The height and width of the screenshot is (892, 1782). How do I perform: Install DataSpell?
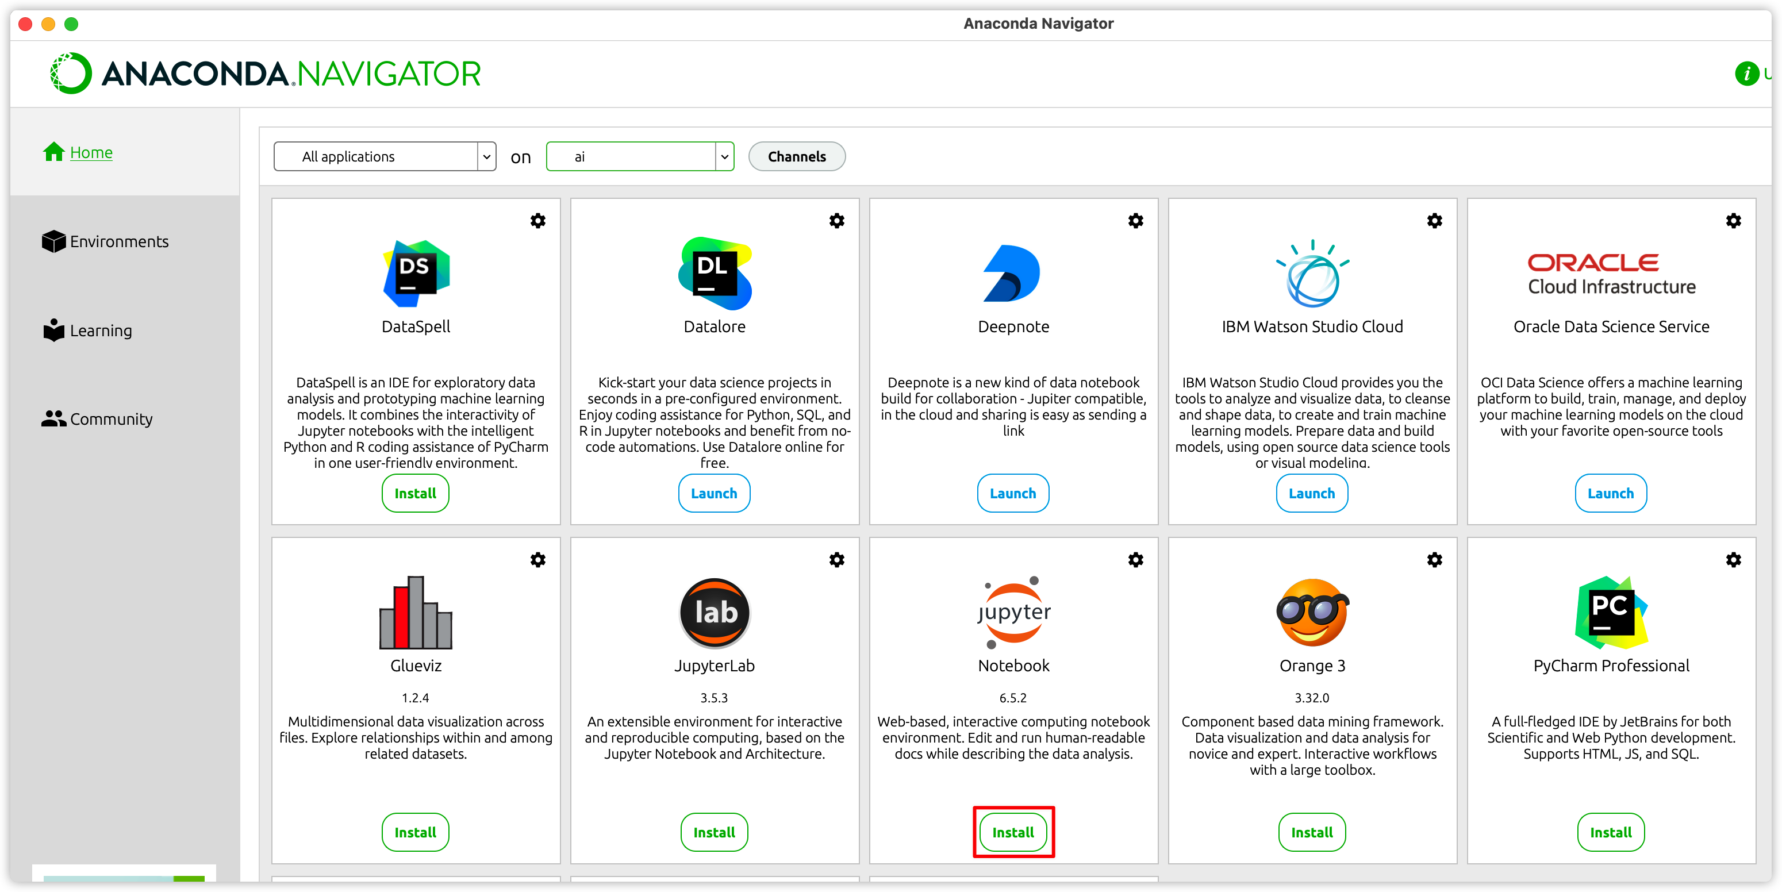coord(415,493)
